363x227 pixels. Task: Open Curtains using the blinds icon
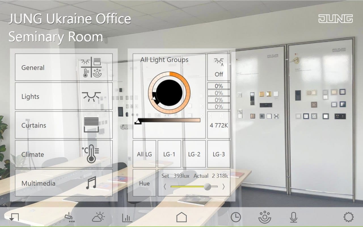(91, 125)
